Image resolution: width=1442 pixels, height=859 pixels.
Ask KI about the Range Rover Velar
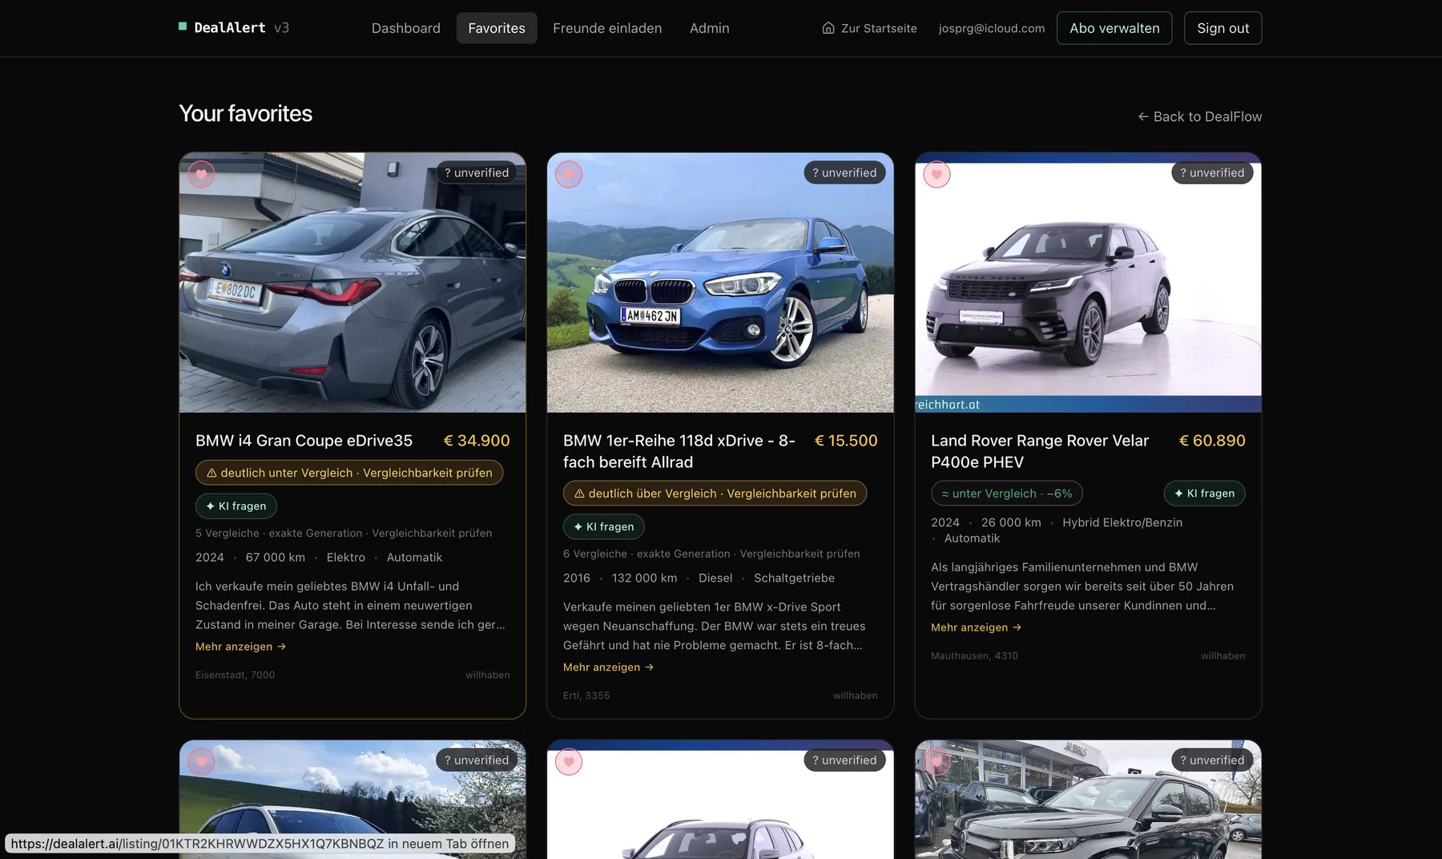tap(1204, 494)
